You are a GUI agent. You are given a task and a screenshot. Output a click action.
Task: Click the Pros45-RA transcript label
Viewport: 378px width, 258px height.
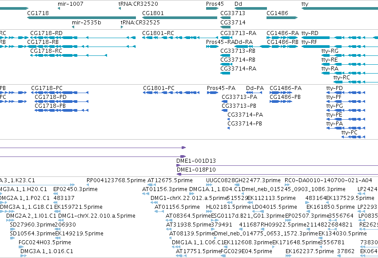coord(220,42)
